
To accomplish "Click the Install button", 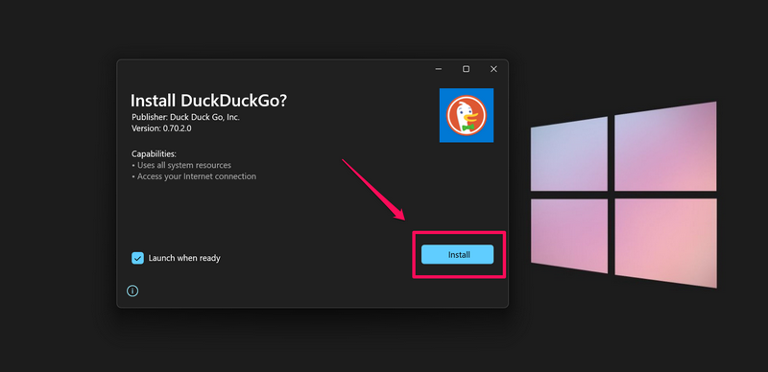I will 457,254.
